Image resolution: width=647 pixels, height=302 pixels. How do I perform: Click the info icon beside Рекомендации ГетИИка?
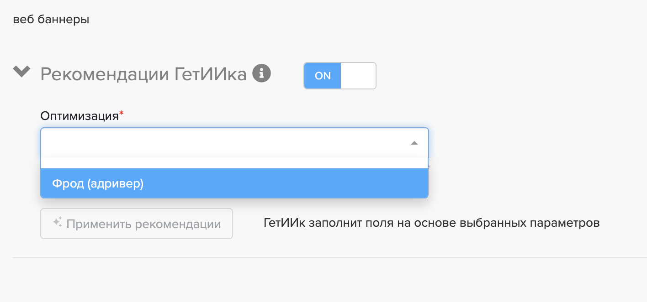click(262, 73)
